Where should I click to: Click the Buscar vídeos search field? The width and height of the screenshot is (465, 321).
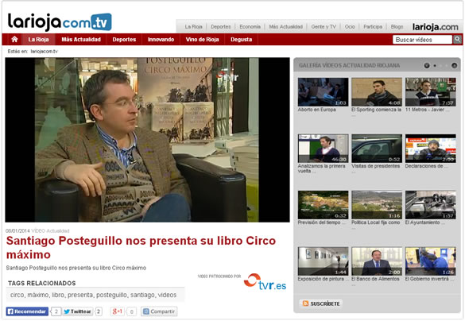422,40
